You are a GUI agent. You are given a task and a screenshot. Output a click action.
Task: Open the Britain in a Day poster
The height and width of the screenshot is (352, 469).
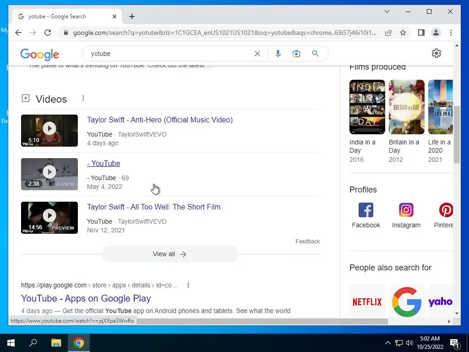point(407,107)
